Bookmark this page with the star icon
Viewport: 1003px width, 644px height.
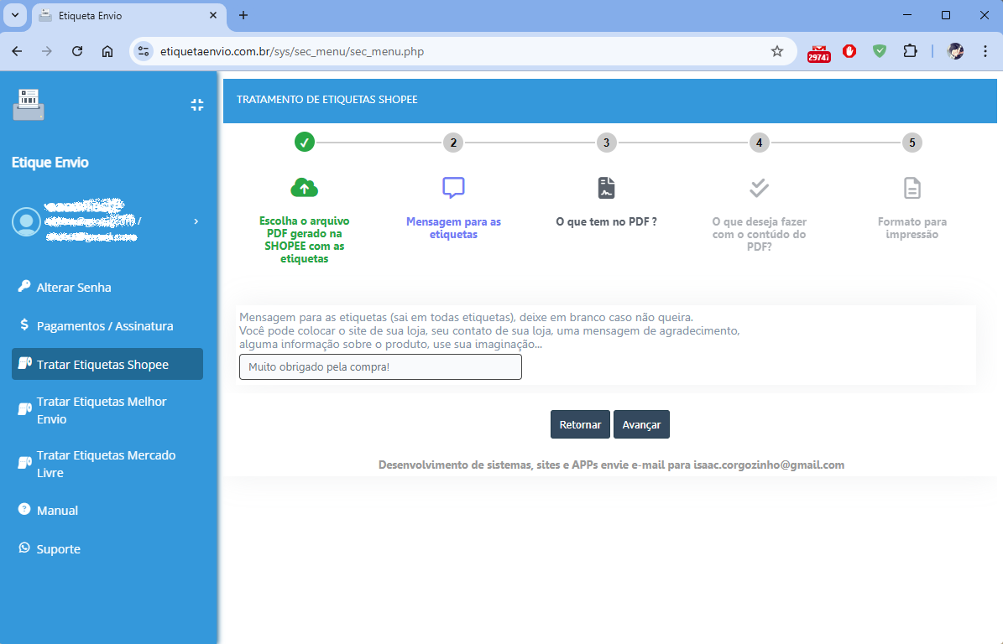click(x=777, y=51)
